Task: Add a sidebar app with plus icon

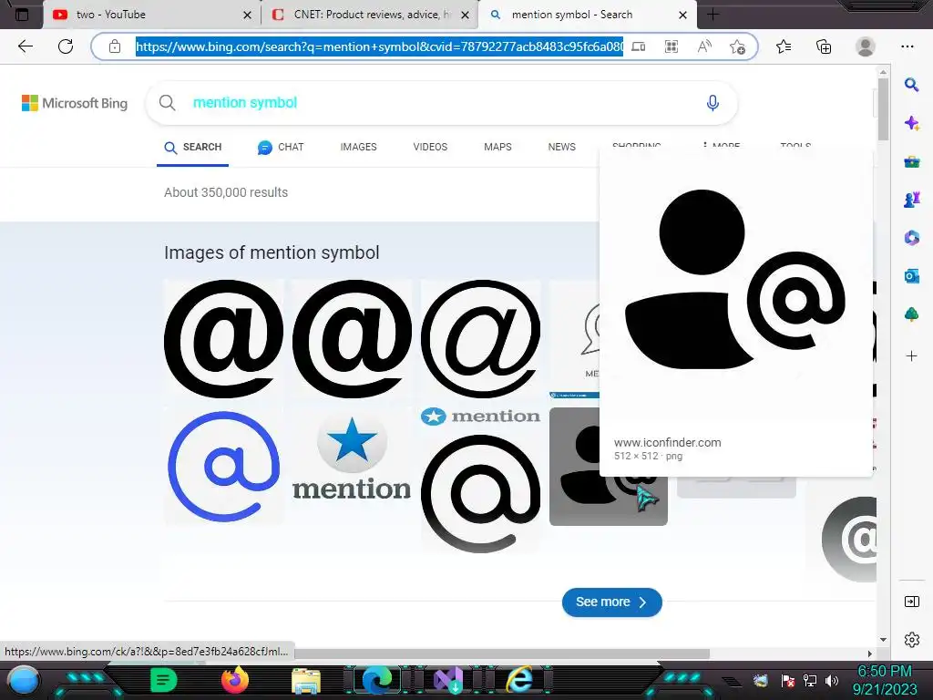Action: pos(911,356)
